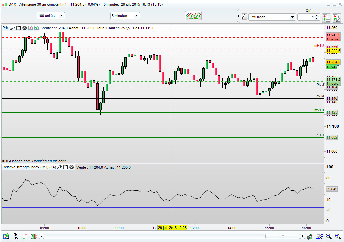The width and height of the screenshot is (344, 242).
Task: Click the Prix panel label
Action: pyautogui.click(x=6, y=28)
